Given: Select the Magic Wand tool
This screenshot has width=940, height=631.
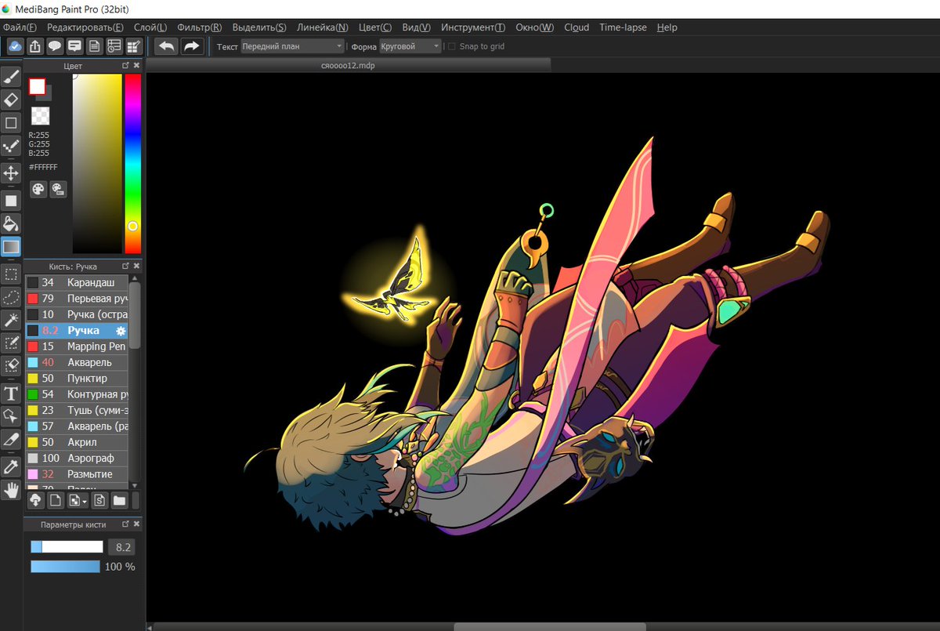Looking at the screenshot, I should tap(11, 320).
